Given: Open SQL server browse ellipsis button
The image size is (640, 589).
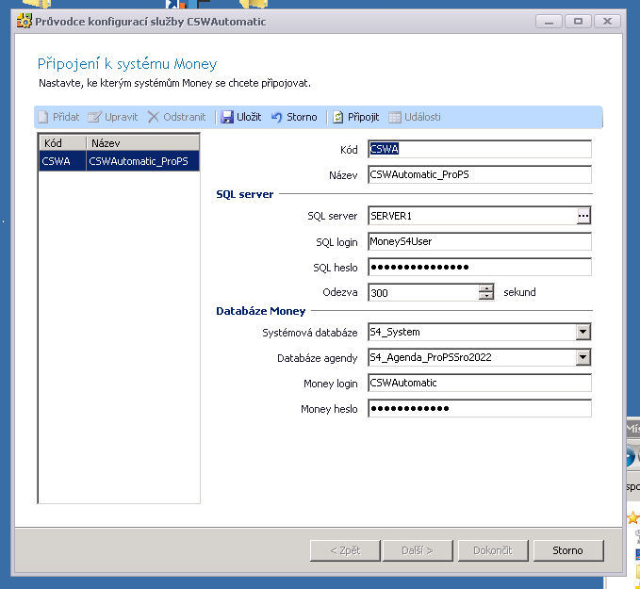Looking at the screenshot, I should pyautogui.click(x=583, y=216).
